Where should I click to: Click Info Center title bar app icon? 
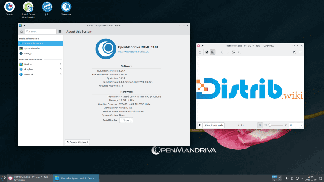20,25
